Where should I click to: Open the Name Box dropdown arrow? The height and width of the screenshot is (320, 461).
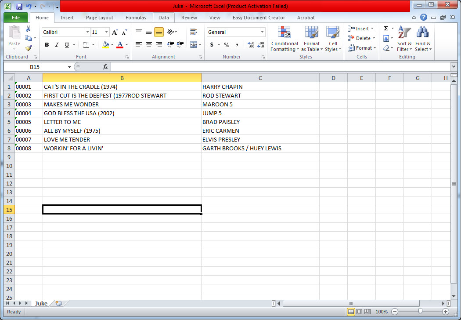coord(69,67)
